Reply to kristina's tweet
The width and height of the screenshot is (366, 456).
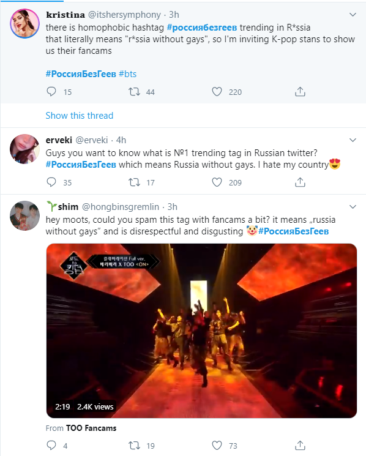click(51, 92)
